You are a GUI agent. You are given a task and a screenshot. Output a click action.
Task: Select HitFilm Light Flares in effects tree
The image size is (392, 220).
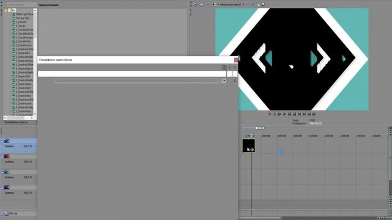pos(24,14)
